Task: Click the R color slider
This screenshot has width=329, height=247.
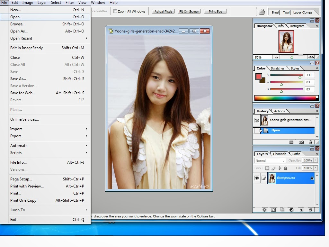Action: (x=286, y=75)
